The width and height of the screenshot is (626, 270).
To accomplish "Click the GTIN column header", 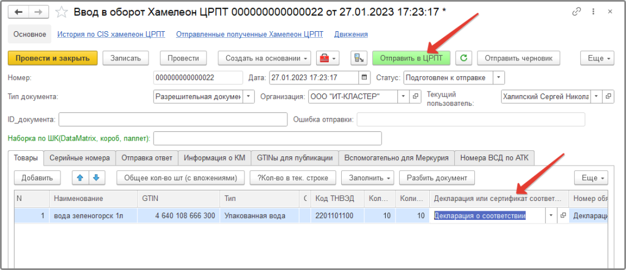I will (179, 198).
